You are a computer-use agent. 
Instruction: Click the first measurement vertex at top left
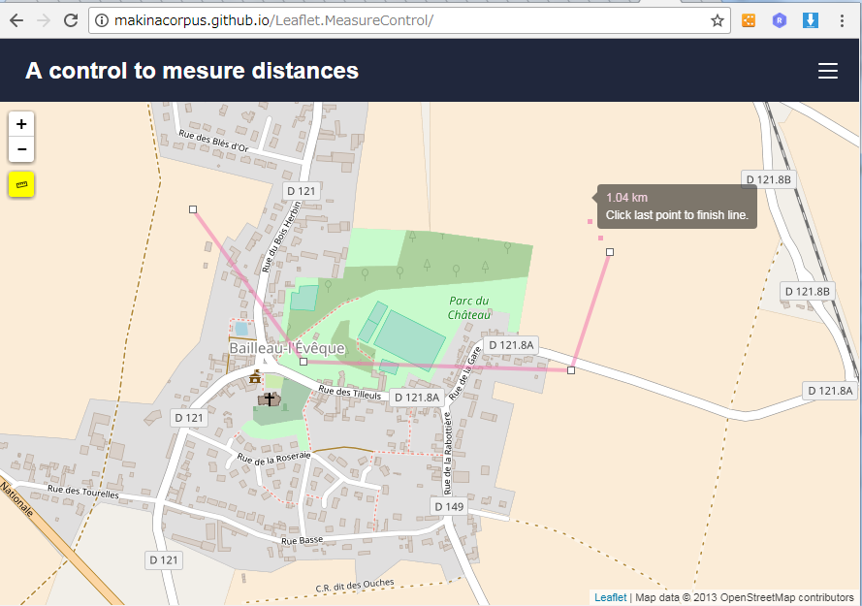pyautogui.click(x=193, y=209)
